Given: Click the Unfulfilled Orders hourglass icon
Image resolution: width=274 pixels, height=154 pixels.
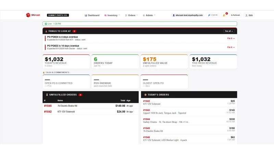Looking at the screenshot, I should 47,95.
